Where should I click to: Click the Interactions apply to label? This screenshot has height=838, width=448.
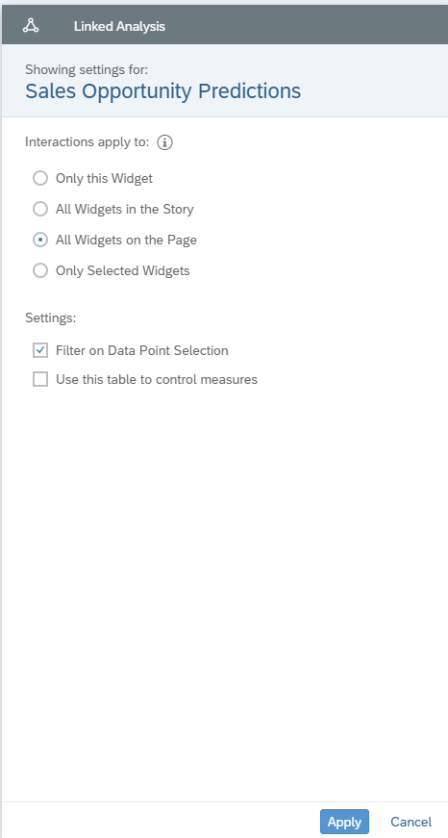click(x=87, y=142)
